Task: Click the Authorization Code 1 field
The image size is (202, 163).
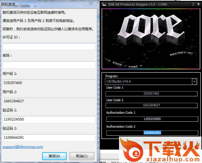Action: pos(152,119)
